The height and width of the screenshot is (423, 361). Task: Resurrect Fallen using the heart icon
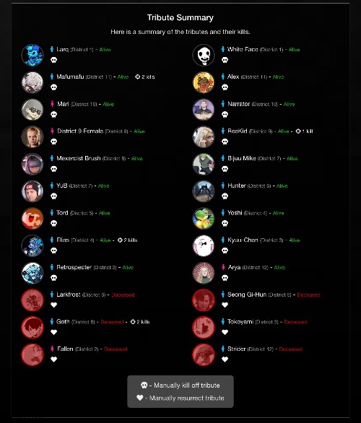(53, 359)
